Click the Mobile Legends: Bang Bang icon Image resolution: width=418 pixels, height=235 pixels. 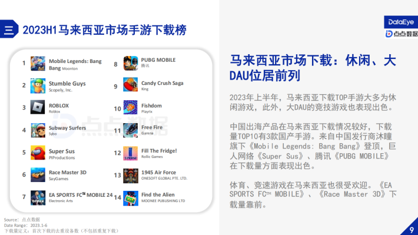tap(38, 64)
